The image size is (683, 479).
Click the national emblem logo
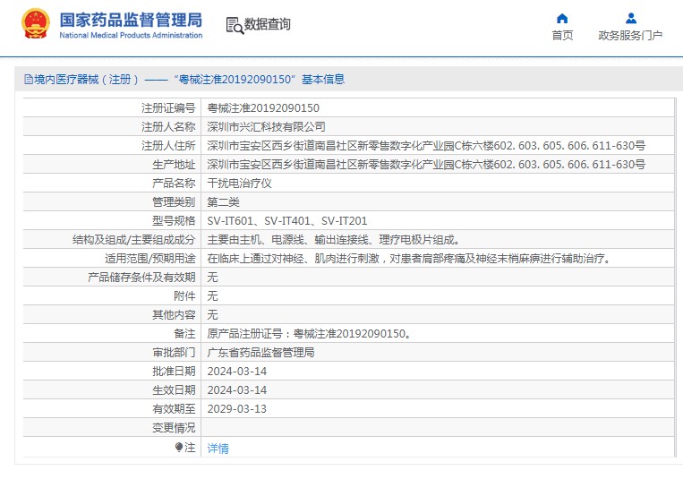coord(36,24)
